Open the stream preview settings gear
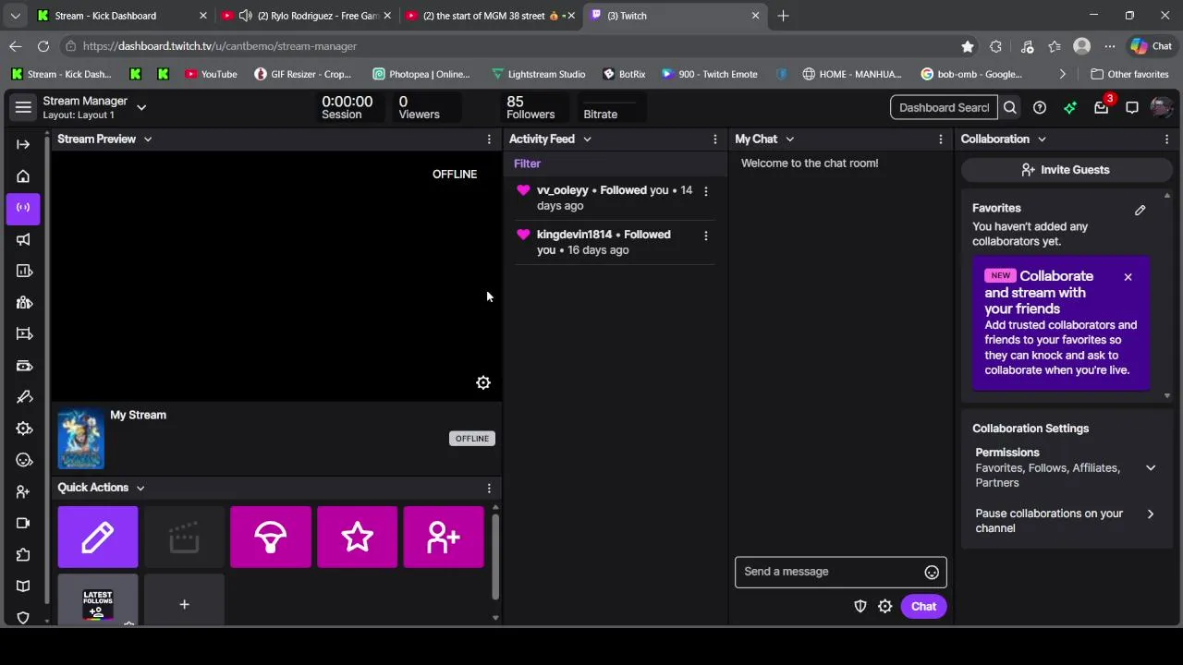The image size is (1183, 665). point(483,382)
